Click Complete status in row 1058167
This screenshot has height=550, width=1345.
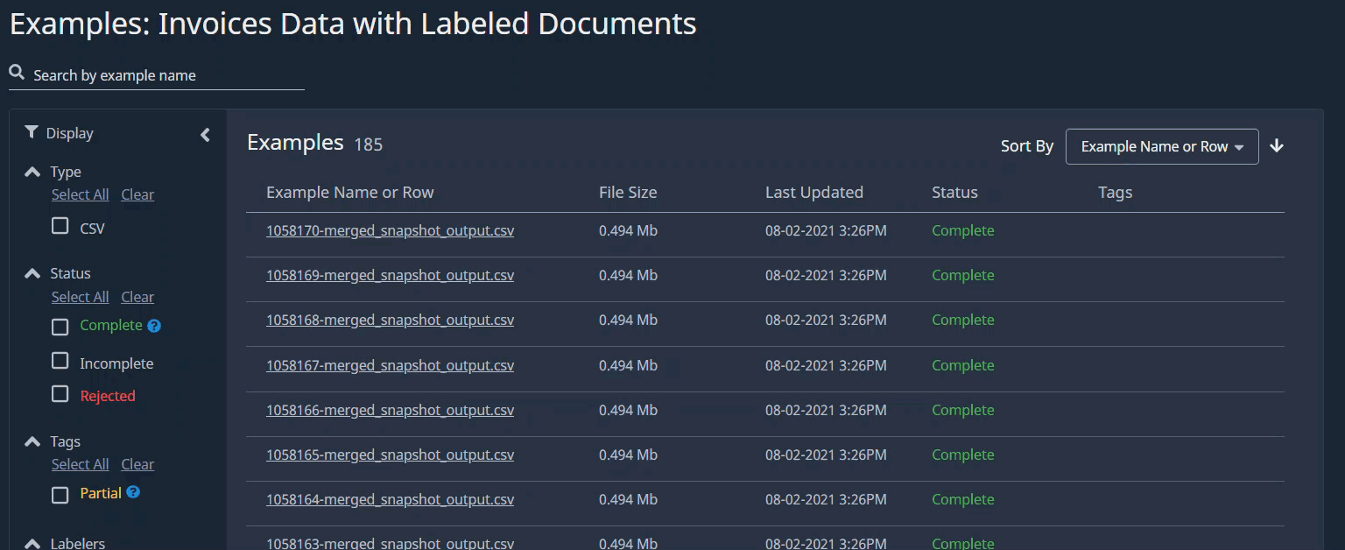coord(963,365)
